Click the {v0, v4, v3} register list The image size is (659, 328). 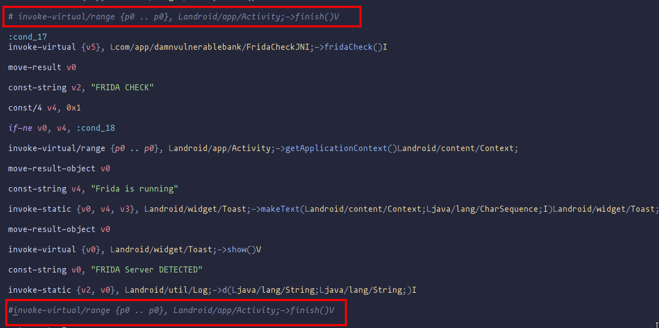[x=105, y=209]
